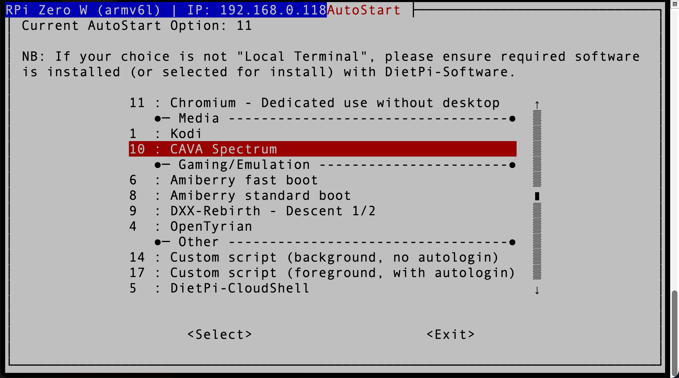The height and width of the screenshot is (378, 679).
Task: Open the terminal menu icon at top right
Action: 675,4
